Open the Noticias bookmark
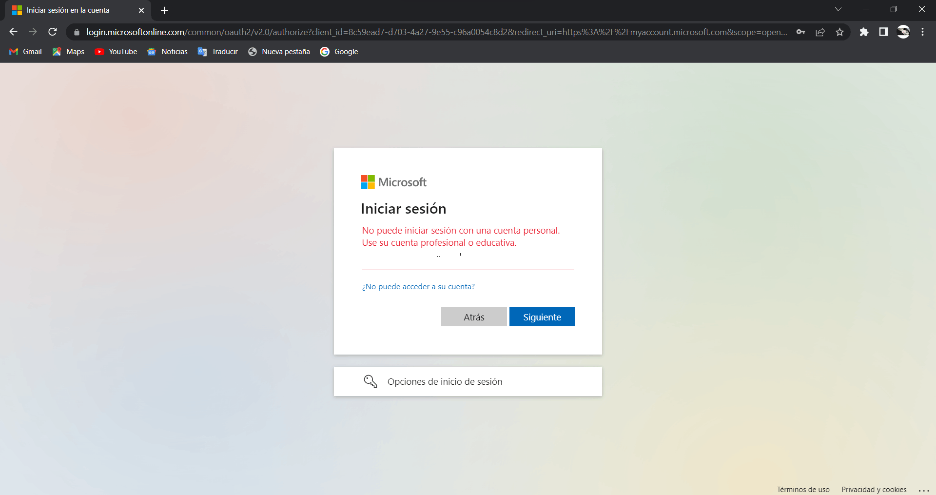Image resolution: width=936 pixels, height=495 pixels. pos(168,52)
